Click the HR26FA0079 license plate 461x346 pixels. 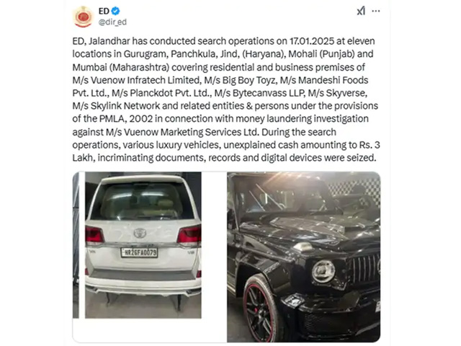tap(139, 252)
